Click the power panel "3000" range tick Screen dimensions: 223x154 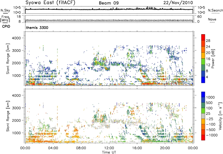[x=16, y=51]
